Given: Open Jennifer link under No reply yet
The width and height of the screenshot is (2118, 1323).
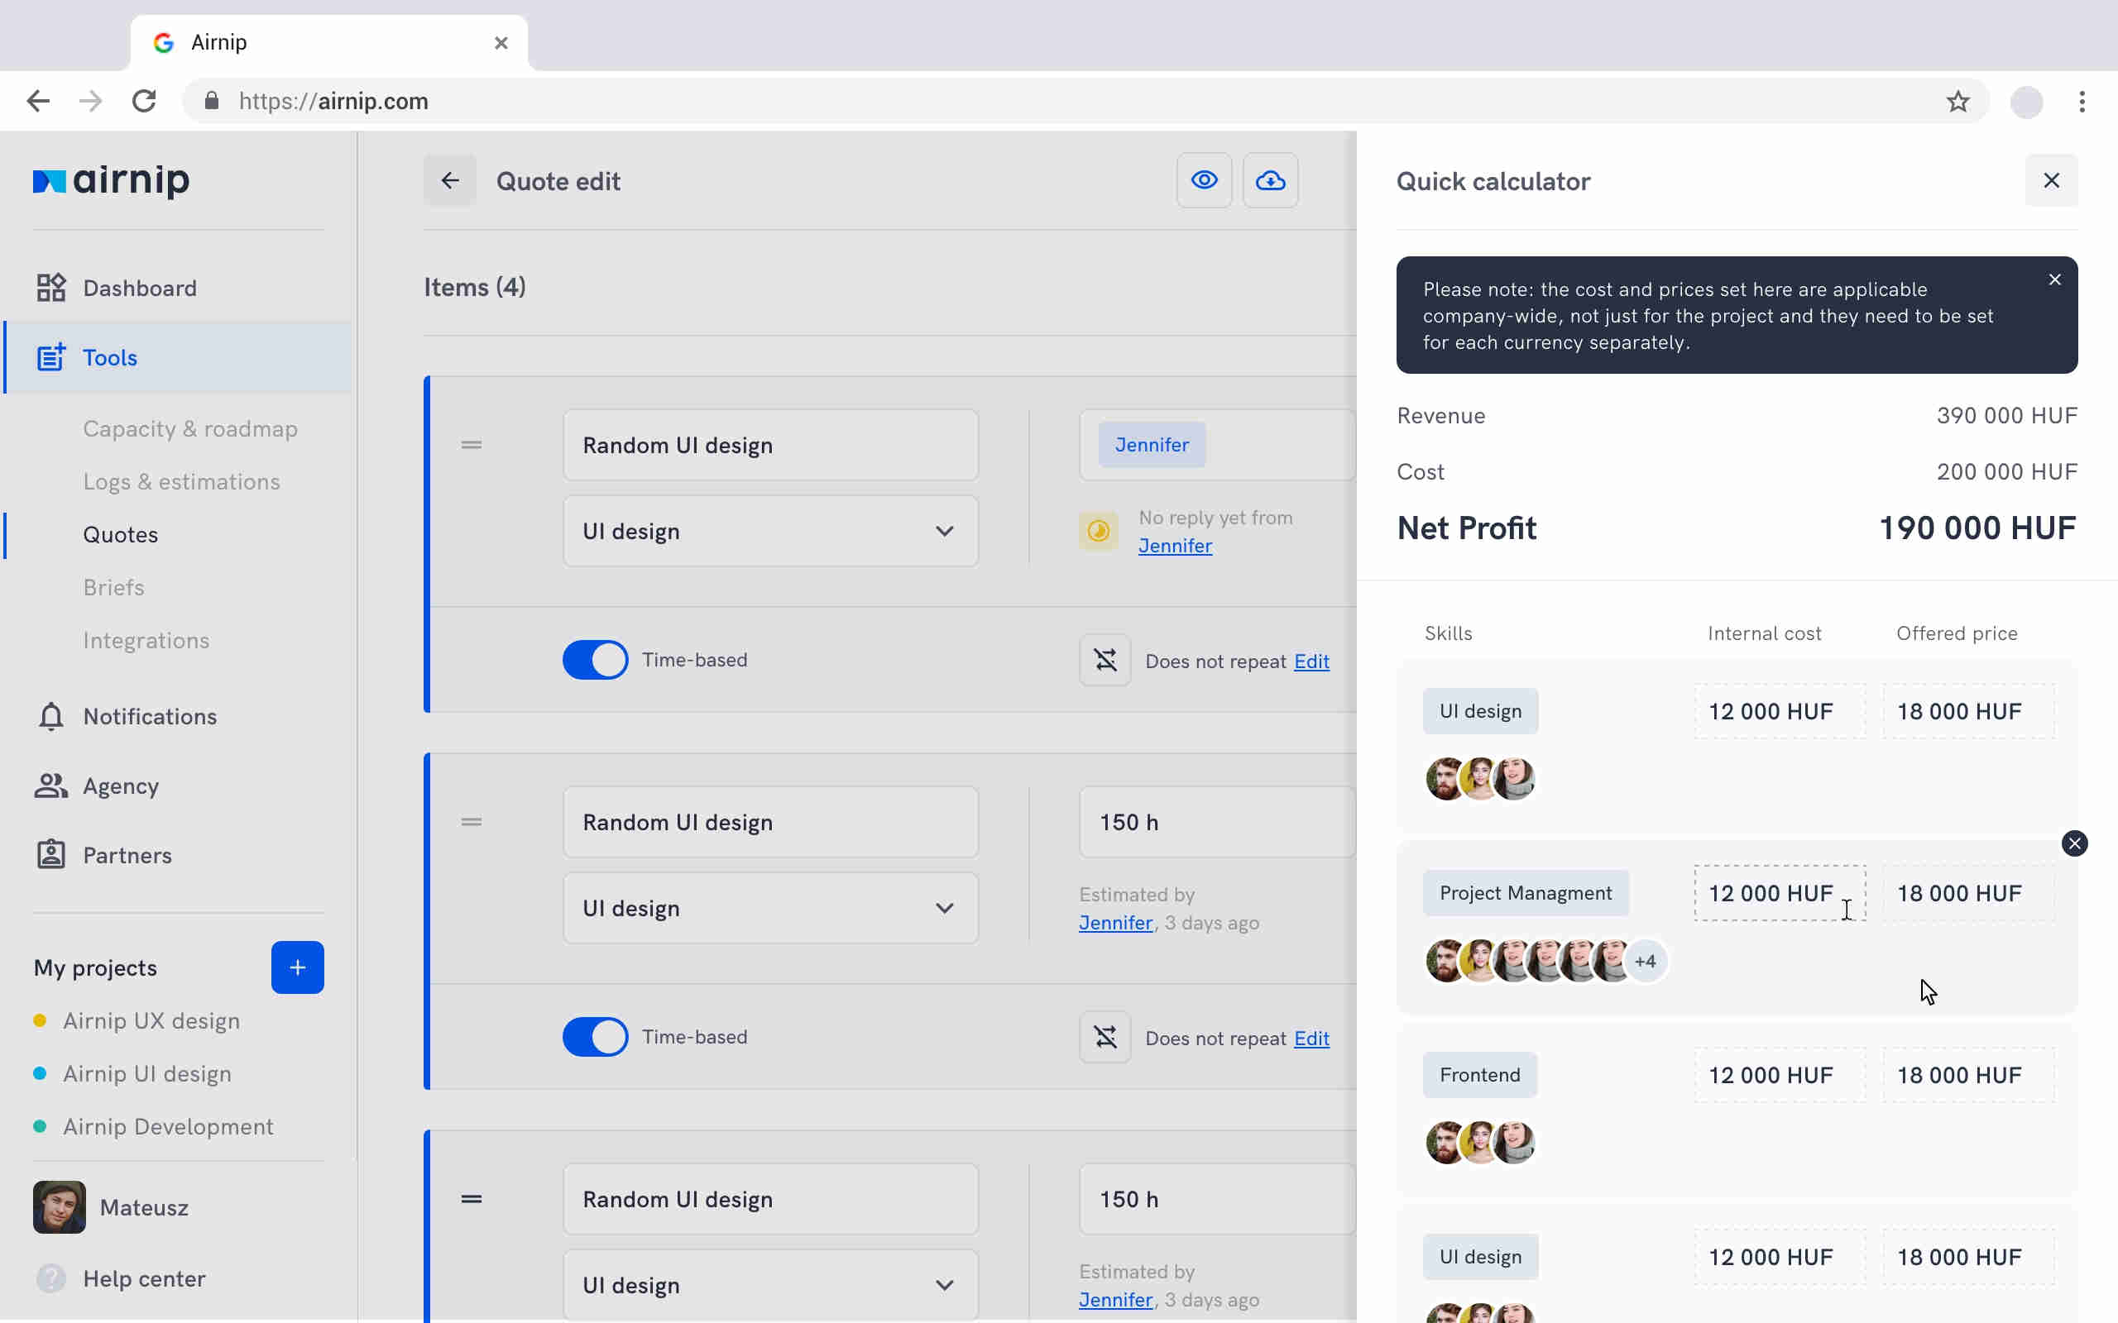Looking at the screenshot, I should (x=1176, y=546).
